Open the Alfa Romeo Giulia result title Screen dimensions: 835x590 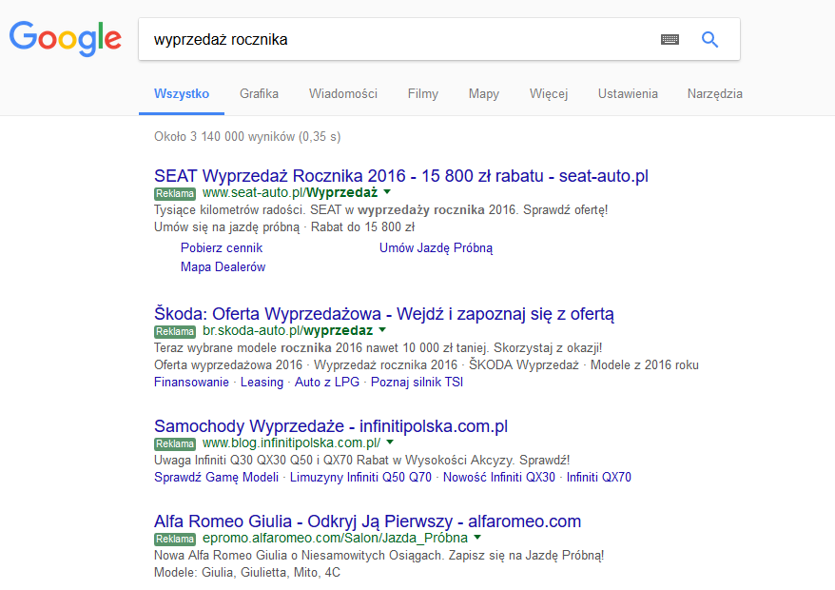[367, 521]
